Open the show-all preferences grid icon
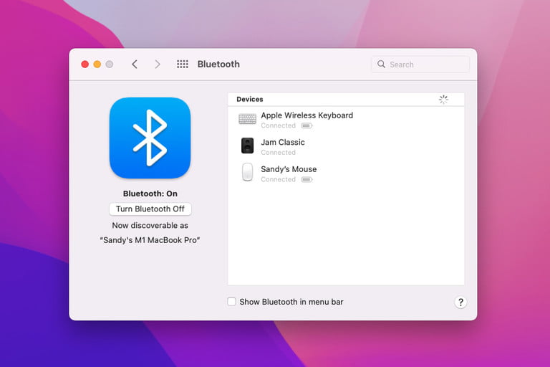The image size is (550, 367). [x=183, y=64]
